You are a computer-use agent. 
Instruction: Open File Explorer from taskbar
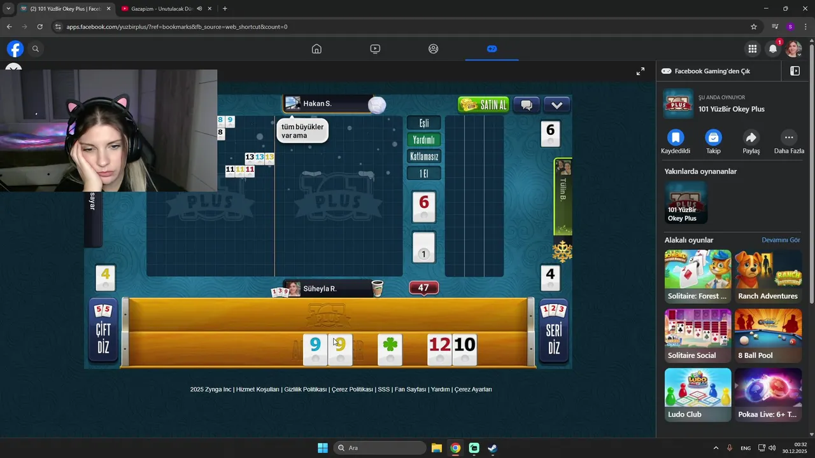coord(437,448)
